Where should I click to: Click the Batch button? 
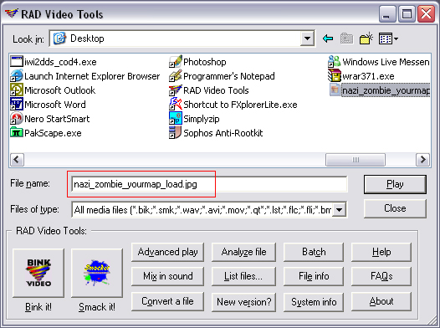pos(314,252)
